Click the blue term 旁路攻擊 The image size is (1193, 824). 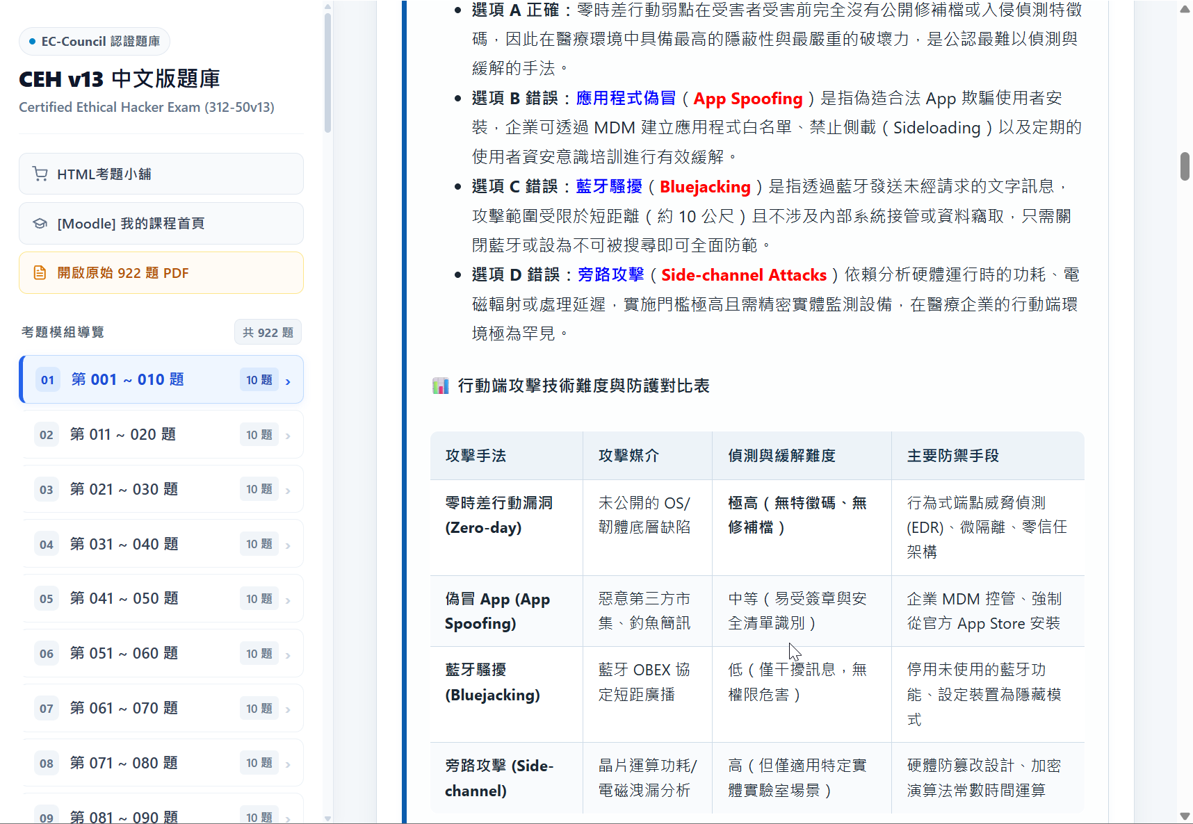point(611,275)
